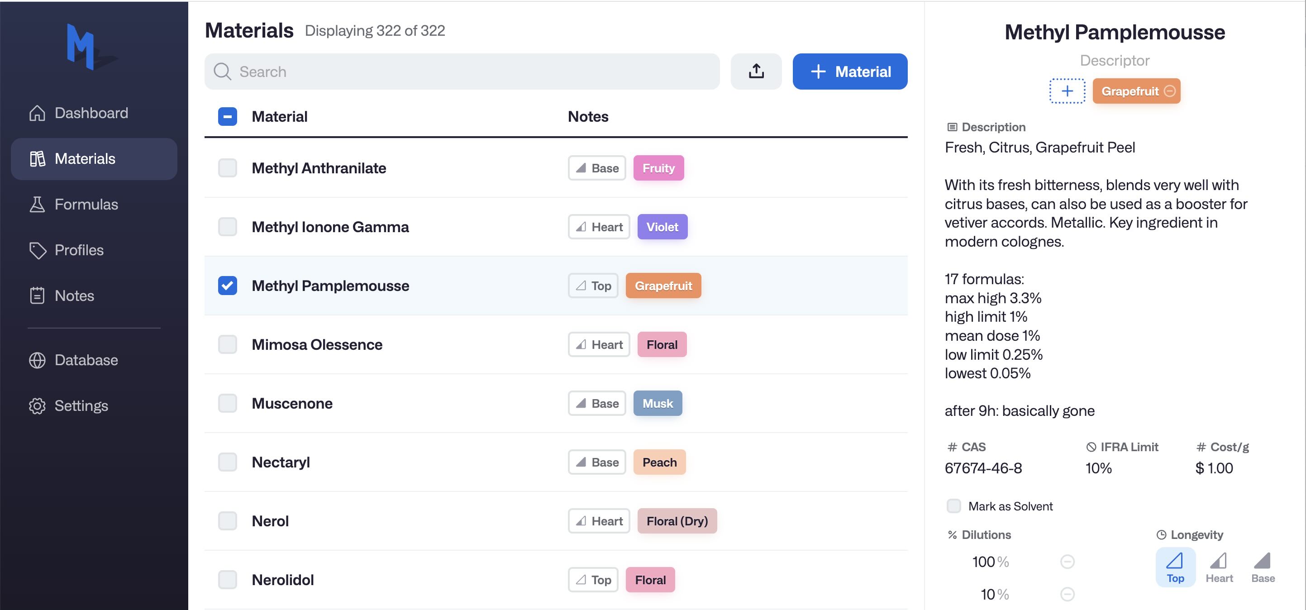Select Heart longevity icon

[1219, 567]
